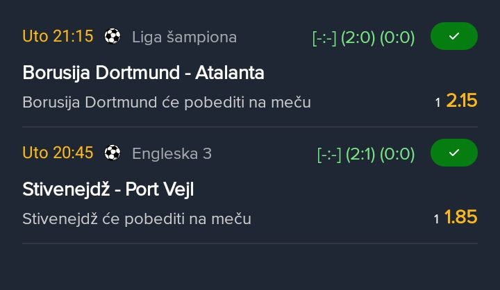The image size is (500, 290).
Task: Tap the [-:-] live score on Dortmund row
Action: pos(324,37)
